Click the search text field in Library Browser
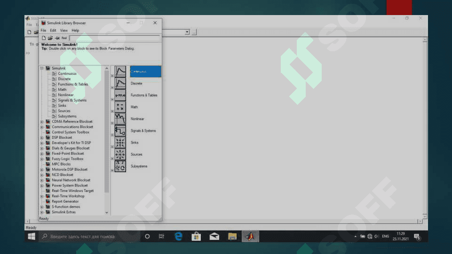The width and height of the screenshot is (452, 254). tap(114, 38)
